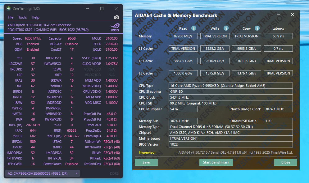Click the L2 Cache Copy 3611.5 GB/s field
The height and width of the screenshot is (183, 309).
[246, 61]
